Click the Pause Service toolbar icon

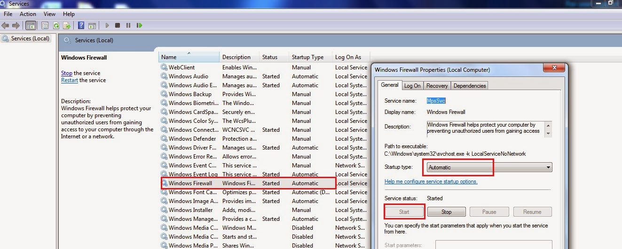click(128, 25)
